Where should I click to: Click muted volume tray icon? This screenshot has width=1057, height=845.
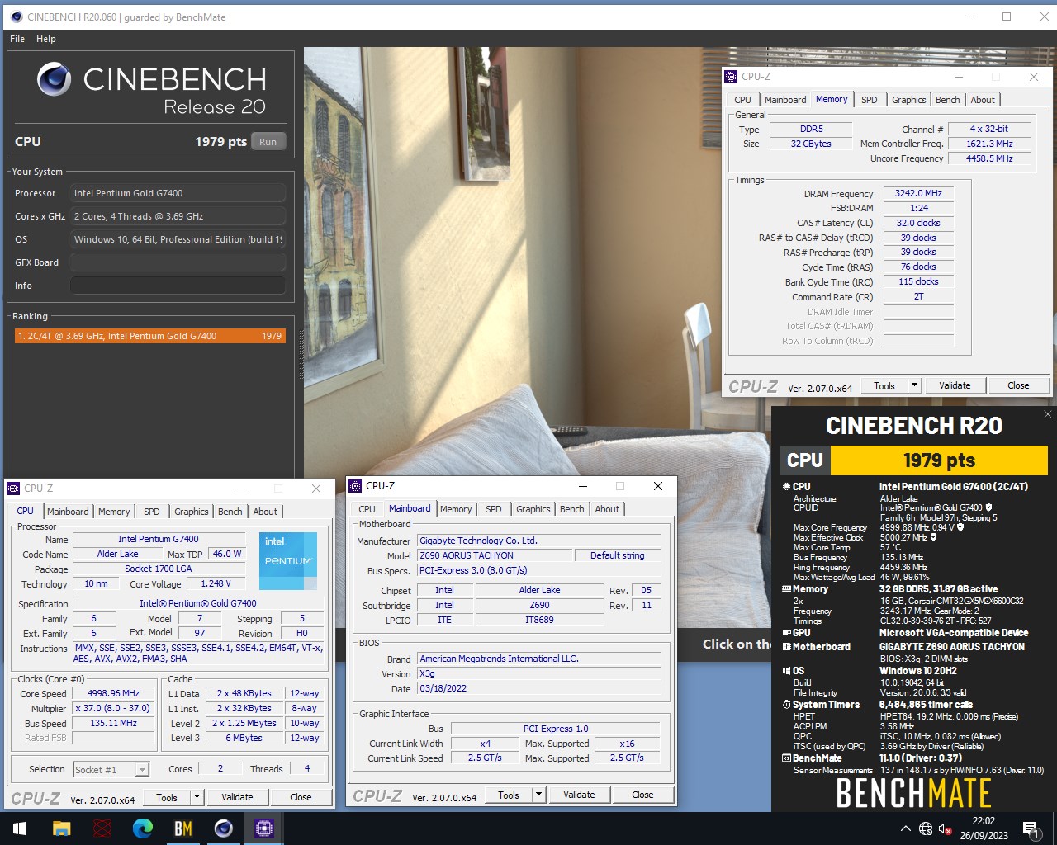[x=946, y=828]
